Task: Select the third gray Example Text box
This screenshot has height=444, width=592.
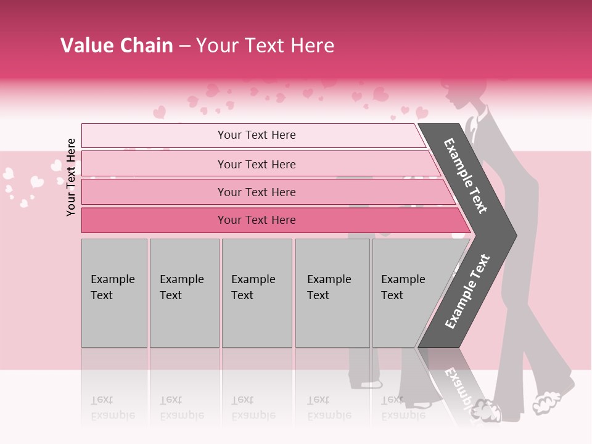Action: (x=257, y=293)
